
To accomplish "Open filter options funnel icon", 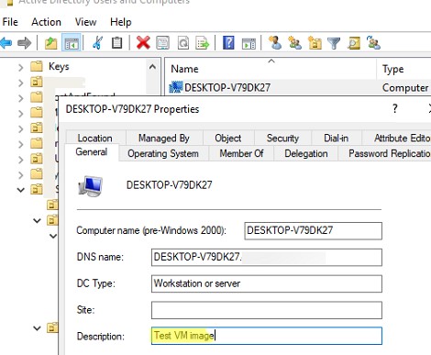I will click(x=334, y=43).
